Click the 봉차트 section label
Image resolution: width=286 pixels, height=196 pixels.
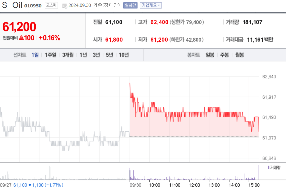193,55
